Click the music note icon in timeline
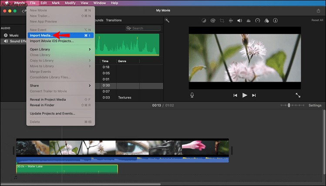326x186 pixels. click(x=16, y=177)
